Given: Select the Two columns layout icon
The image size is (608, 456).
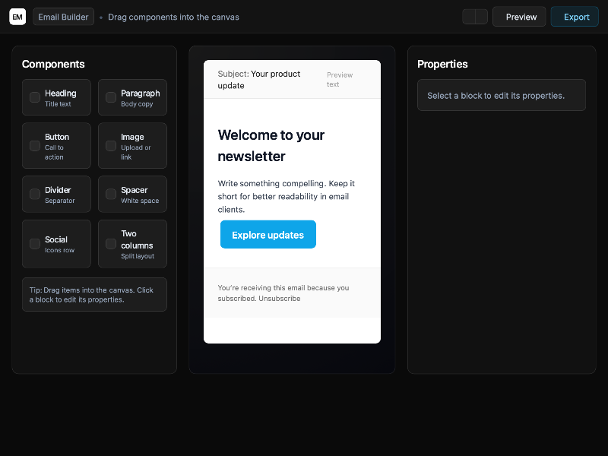Looking at the screenshot, I should click(111, 244).
